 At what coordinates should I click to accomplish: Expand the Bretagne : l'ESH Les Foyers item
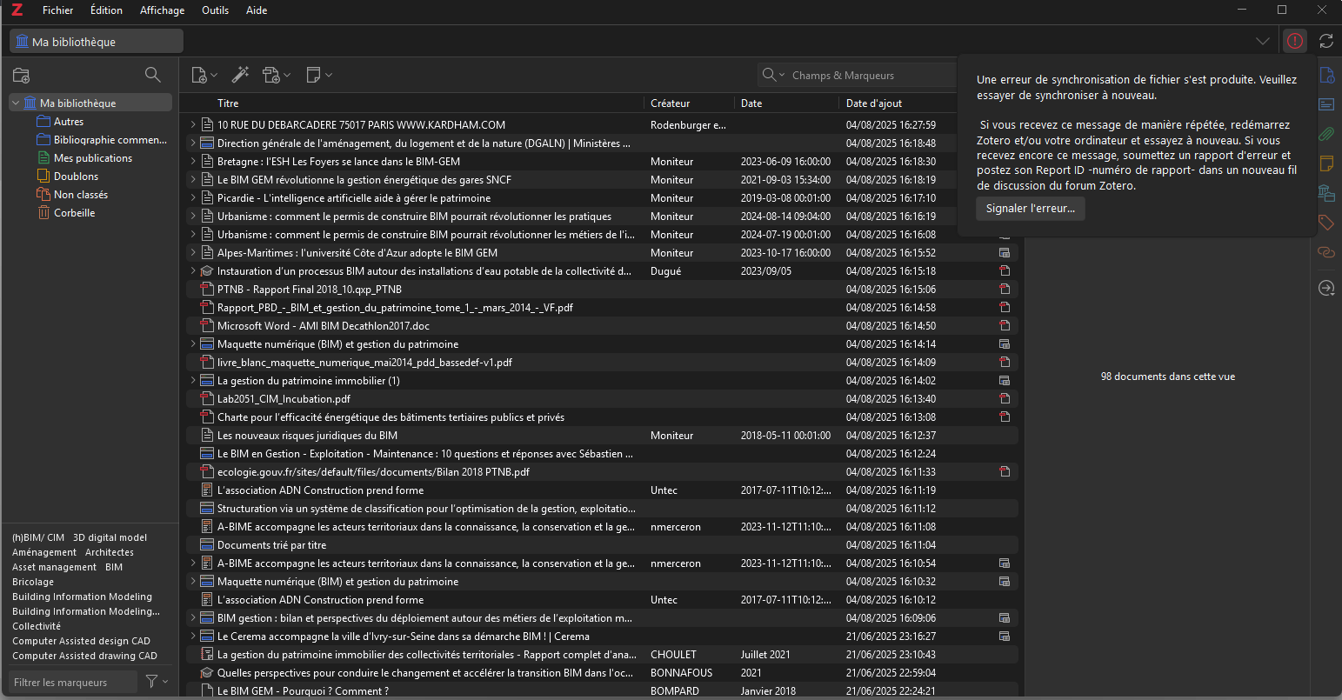coord(193,161)
